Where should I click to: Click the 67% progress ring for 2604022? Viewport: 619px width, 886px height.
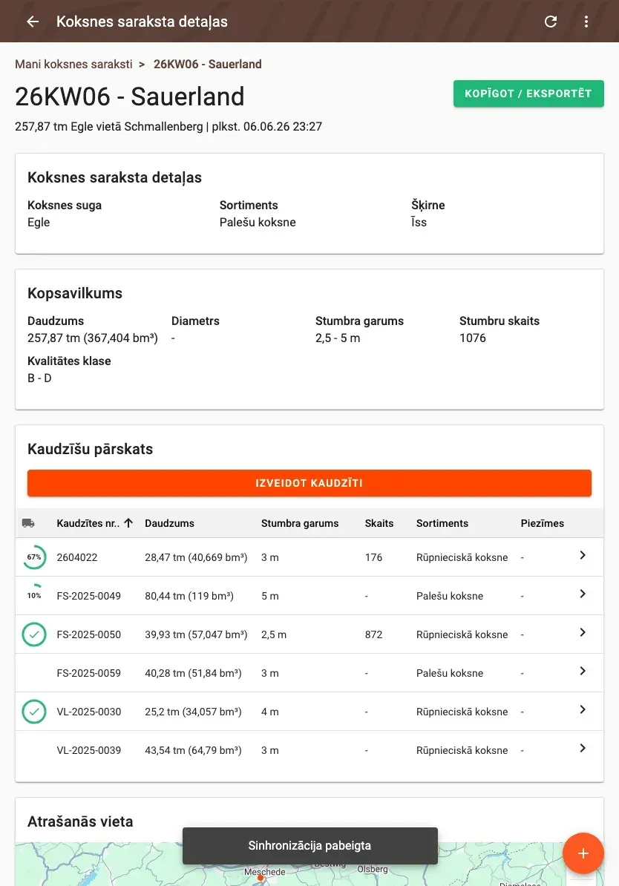34,557
